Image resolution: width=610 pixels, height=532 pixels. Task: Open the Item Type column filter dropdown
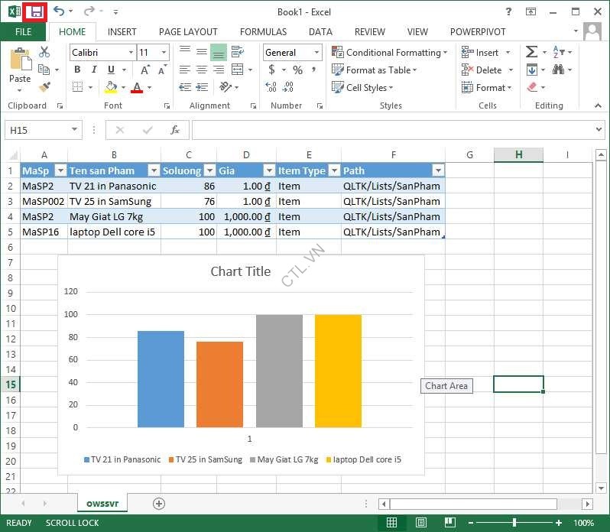(333, 170)
